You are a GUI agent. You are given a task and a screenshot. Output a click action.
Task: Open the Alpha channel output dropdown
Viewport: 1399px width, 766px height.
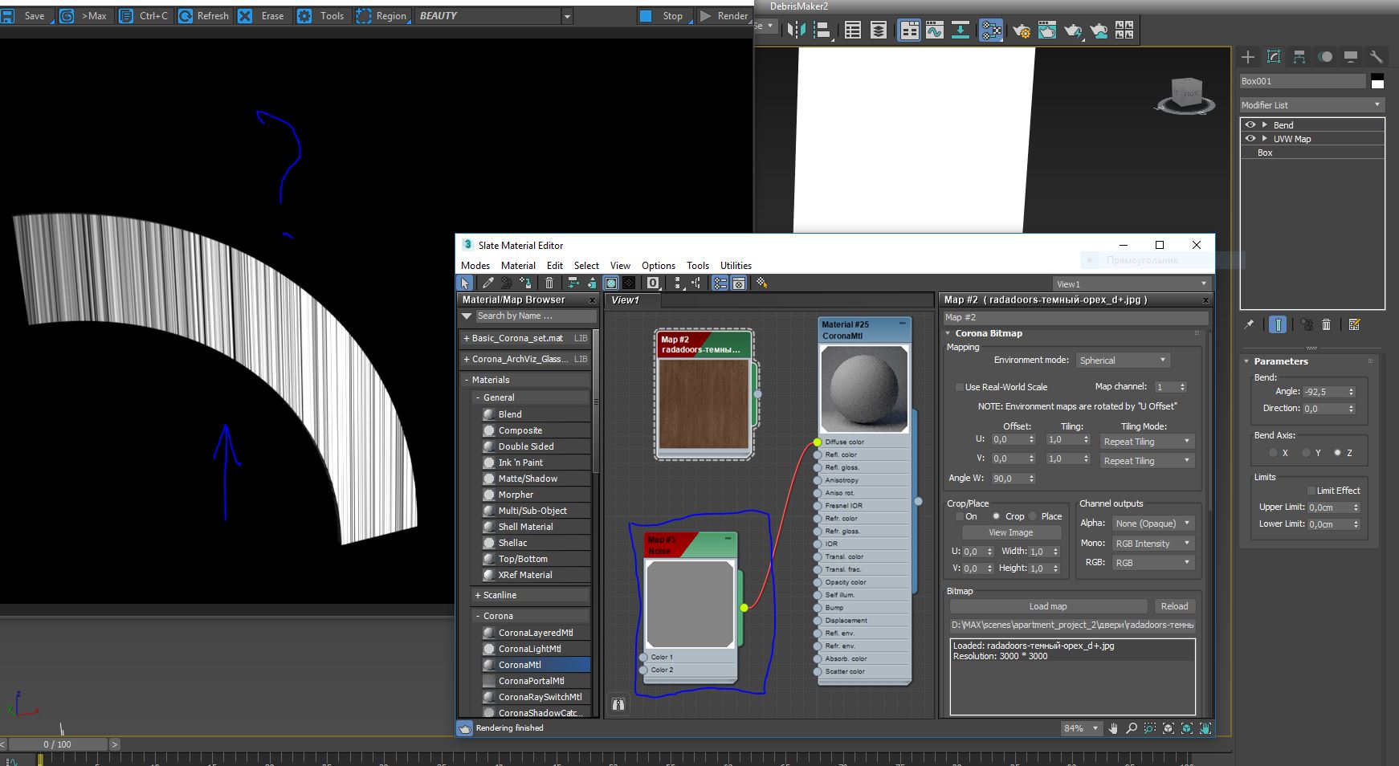click(x=1153, y=524)
